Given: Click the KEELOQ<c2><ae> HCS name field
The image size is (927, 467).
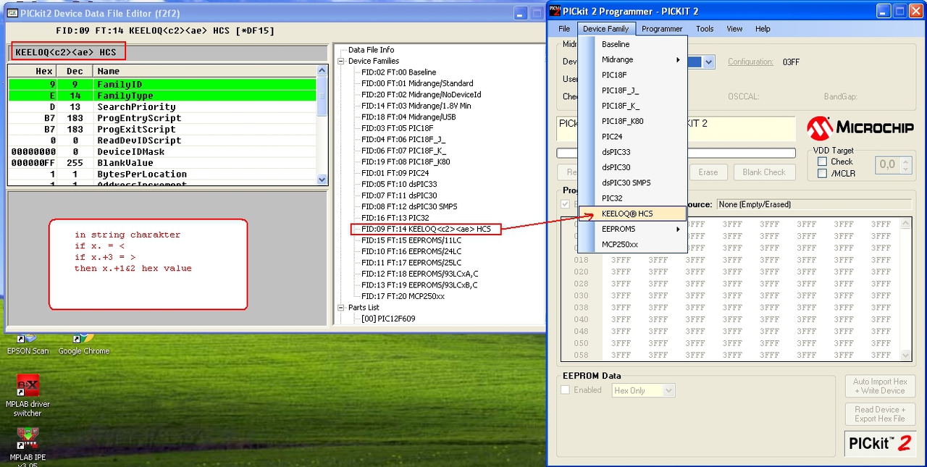Looking at the screenshot, I should (x=166, y=52).
